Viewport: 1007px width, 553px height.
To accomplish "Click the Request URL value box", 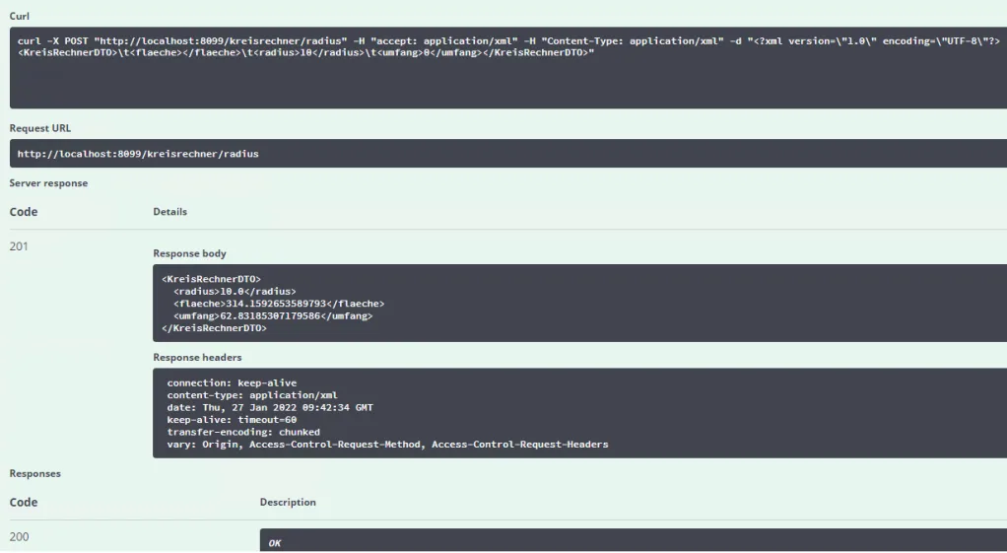I will (508, 154).
